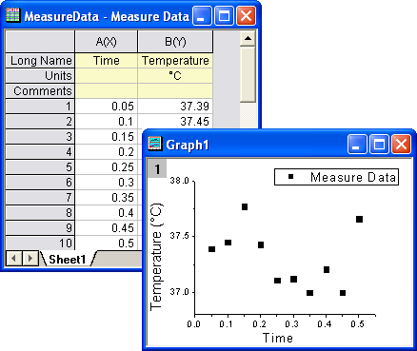Select row header 9
This screenshot has height=351, width=417.
40,228
